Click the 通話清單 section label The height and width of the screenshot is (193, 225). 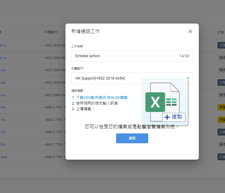tap(77, 91)
